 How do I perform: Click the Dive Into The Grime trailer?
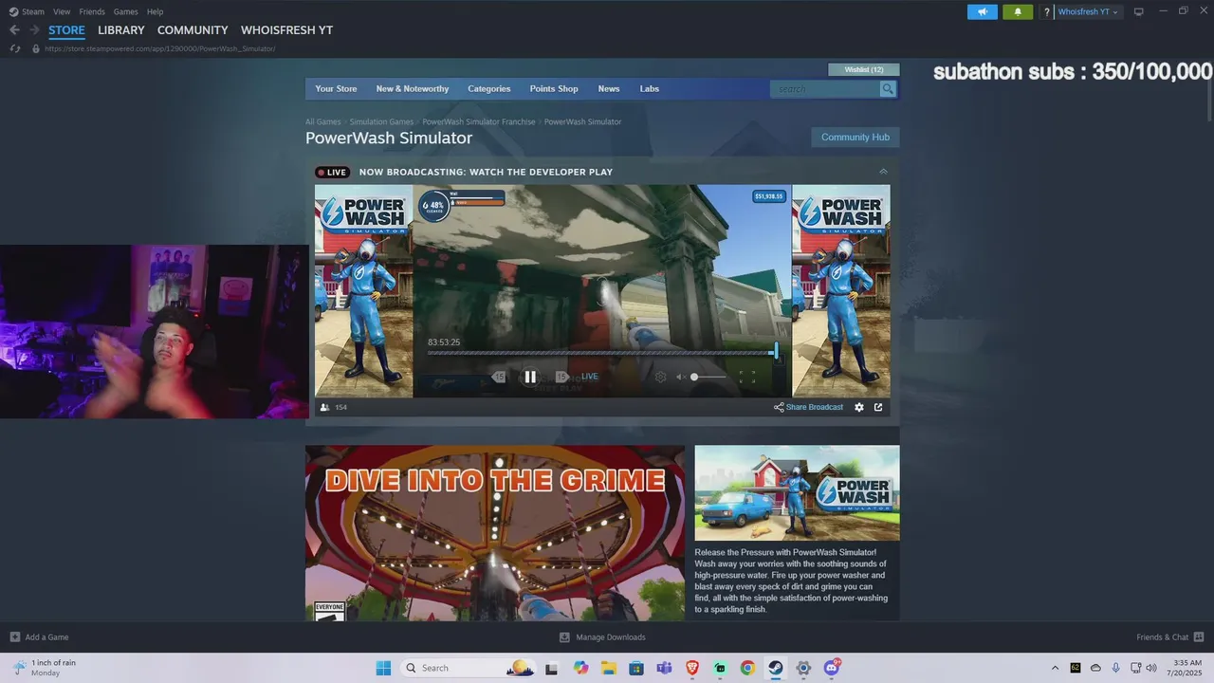pos(494,533)
